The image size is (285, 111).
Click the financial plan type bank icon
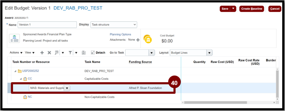click(x=14, y=38)
